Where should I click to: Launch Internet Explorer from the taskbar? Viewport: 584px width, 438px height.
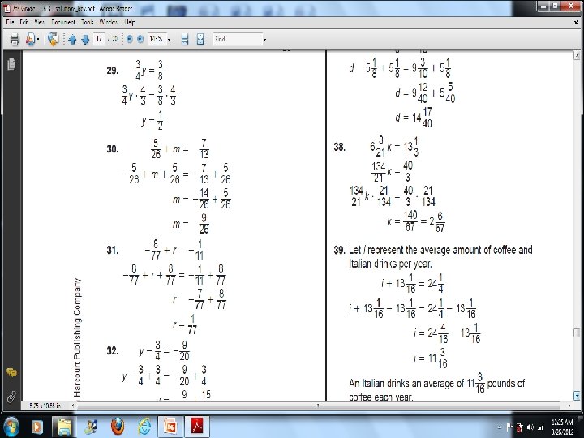coord(144,427)
